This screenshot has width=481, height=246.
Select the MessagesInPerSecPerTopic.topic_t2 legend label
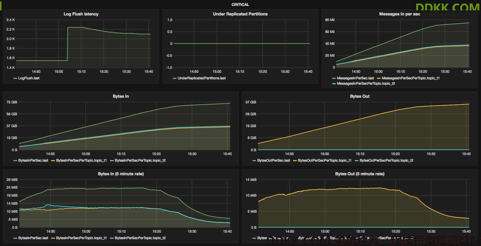(x=366, y=83)
